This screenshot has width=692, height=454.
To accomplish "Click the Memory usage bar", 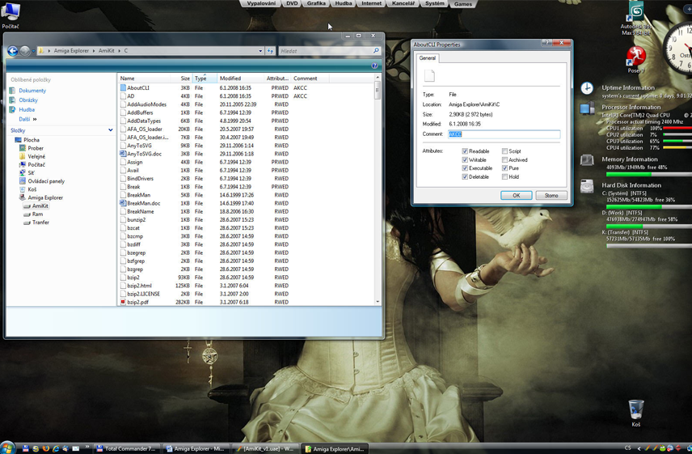I will (648, 174).
